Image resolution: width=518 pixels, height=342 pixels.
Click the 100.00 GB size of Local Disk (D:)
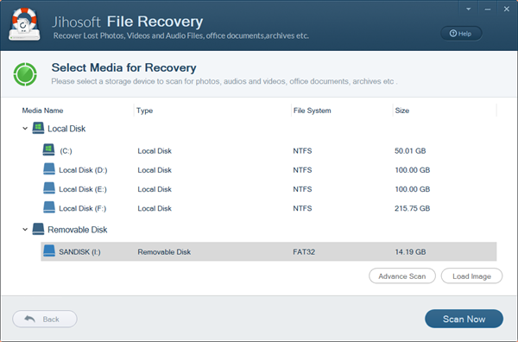(x=413, y=170)
